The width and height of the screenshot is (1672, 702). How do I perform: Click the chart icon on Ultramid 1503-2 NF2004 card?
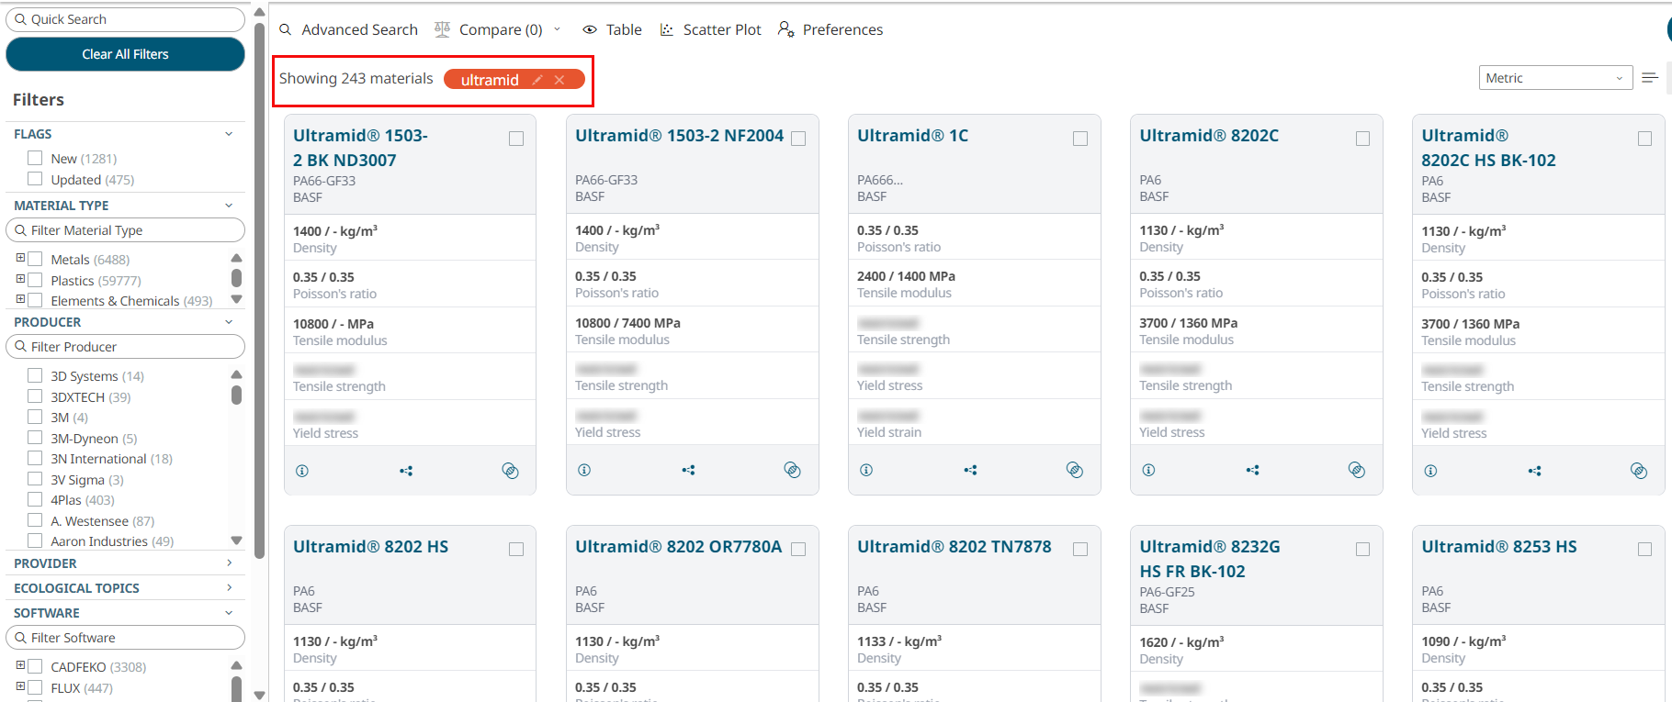click(792, 470)
